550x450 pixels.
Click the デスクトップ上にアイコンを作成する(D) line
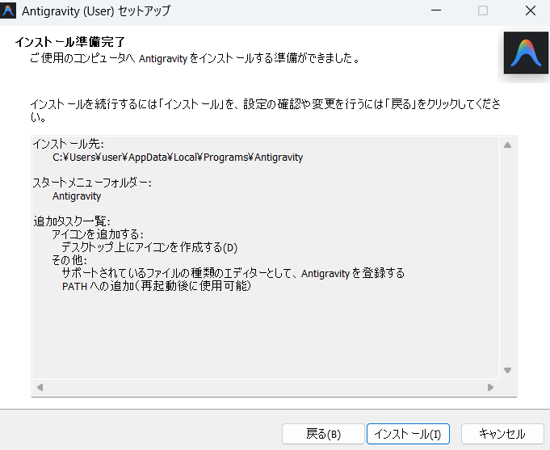point(151,247)
